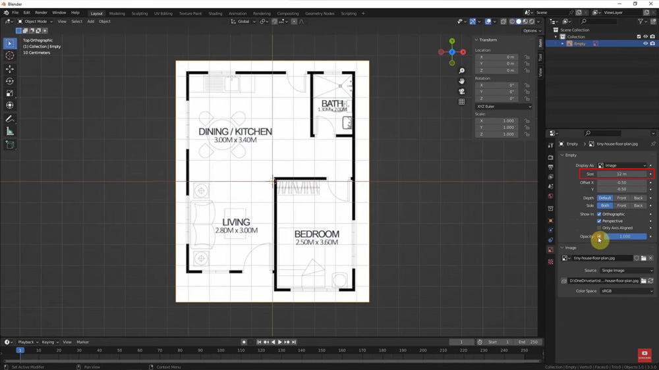Hide the Empty object using its eye icon

(x=645, y=43)
